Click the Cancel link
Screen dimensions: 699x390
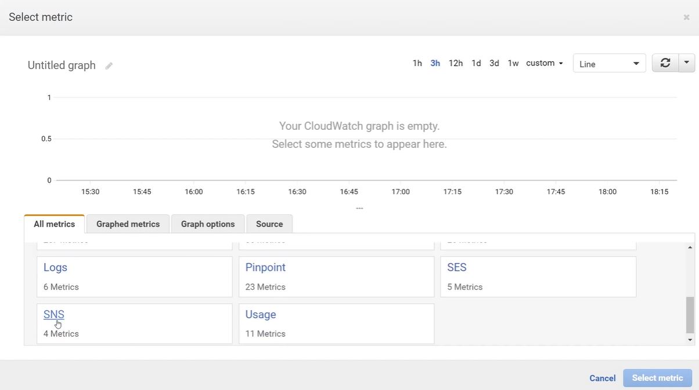tap(602, 378)
